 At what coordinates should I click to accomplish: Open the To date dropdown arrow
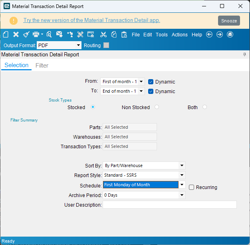(141, 91)
